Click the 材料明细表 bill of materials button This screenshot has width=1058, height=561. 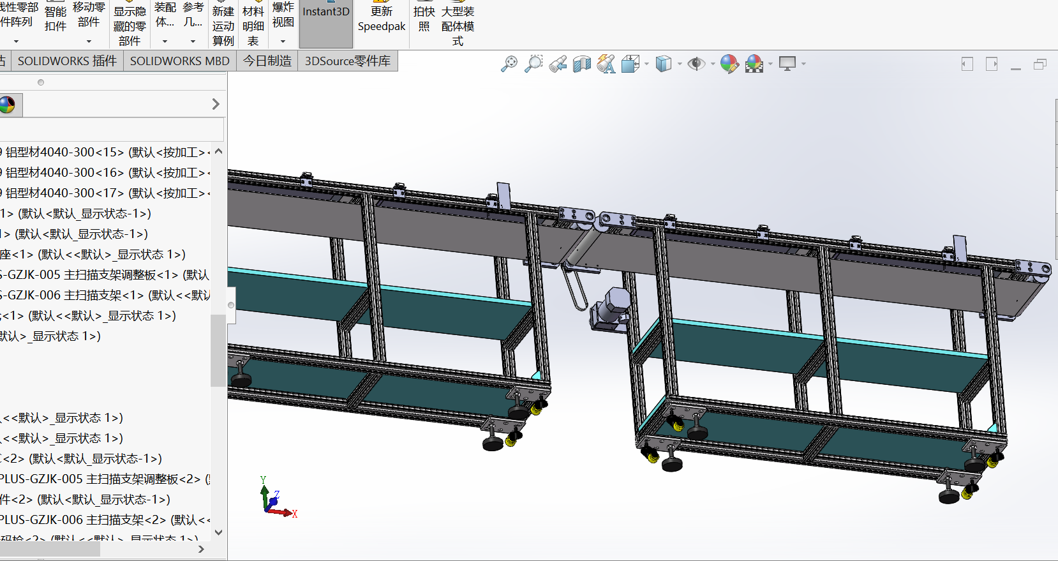[253, 25]
